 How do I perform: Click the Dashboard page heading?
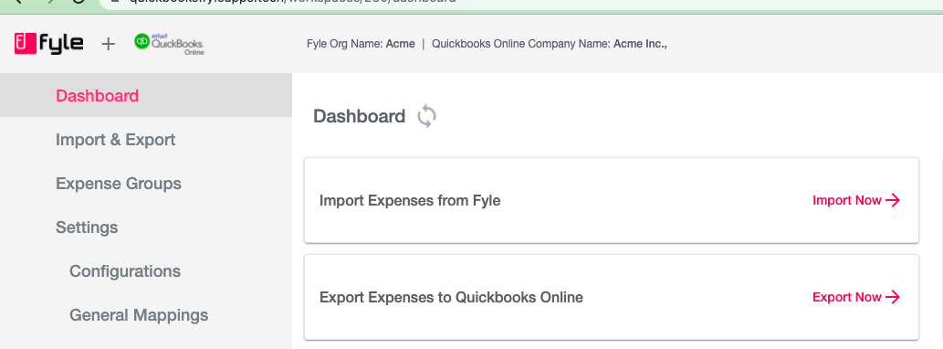pyautogui.click(x=359, y=117)
